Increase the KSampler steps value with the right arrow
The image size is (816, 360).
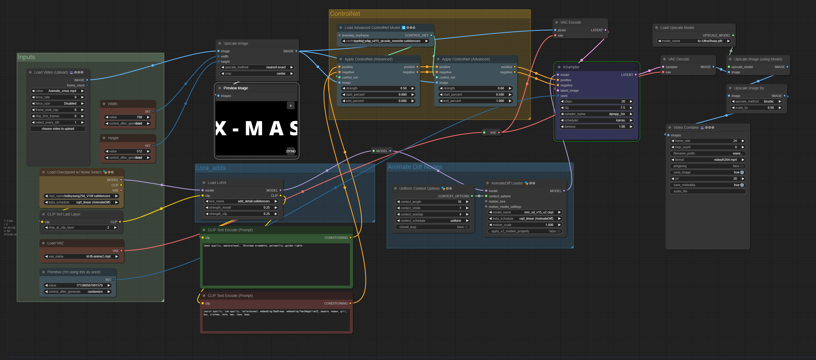tap(631, 101)
